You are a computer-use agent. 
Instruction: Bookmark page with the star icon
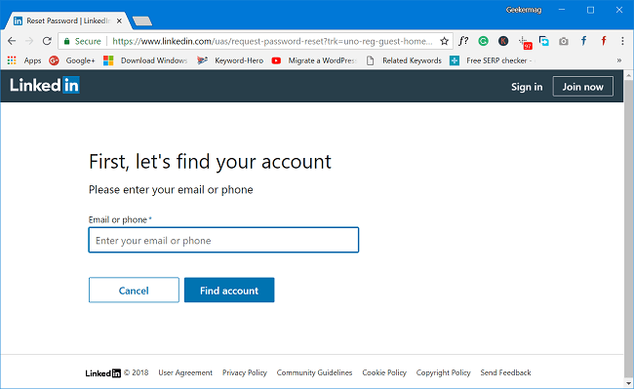(x=444, y=41)
